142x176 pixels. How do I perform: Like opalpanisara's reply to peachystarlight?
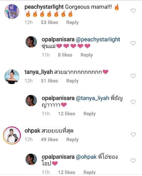pyautogui.click(x=133, y=43)
